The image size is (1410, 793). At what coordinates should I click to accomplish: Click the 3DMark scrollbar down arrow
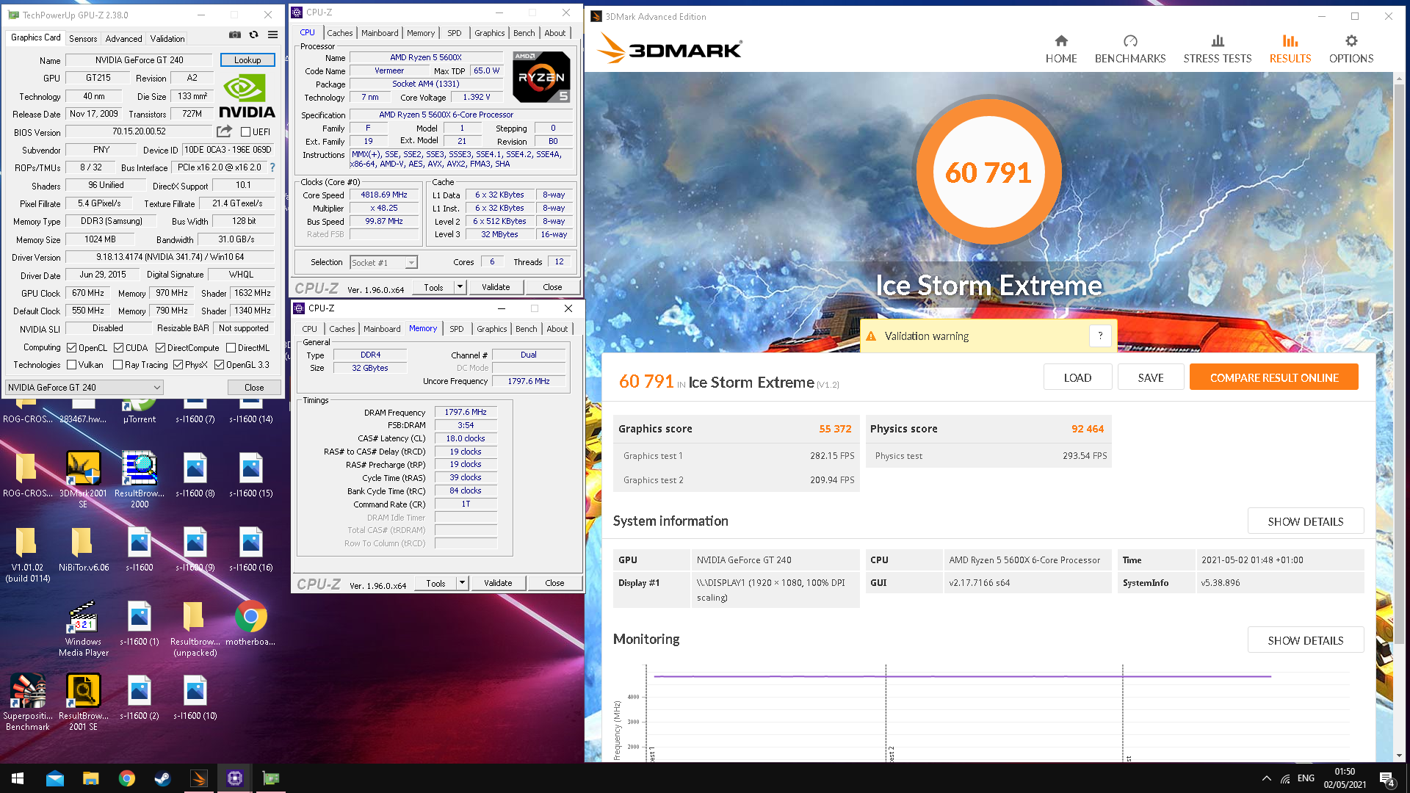point(1398,756)
